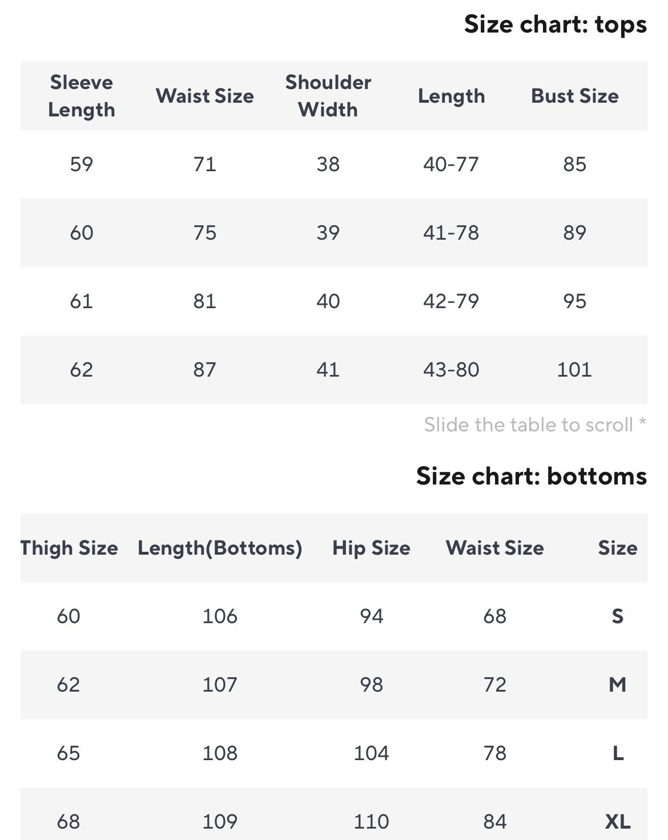Click bottoms length value 106
Image resolution: width=668 pixels, height=840 pixels.
(220, 616)
